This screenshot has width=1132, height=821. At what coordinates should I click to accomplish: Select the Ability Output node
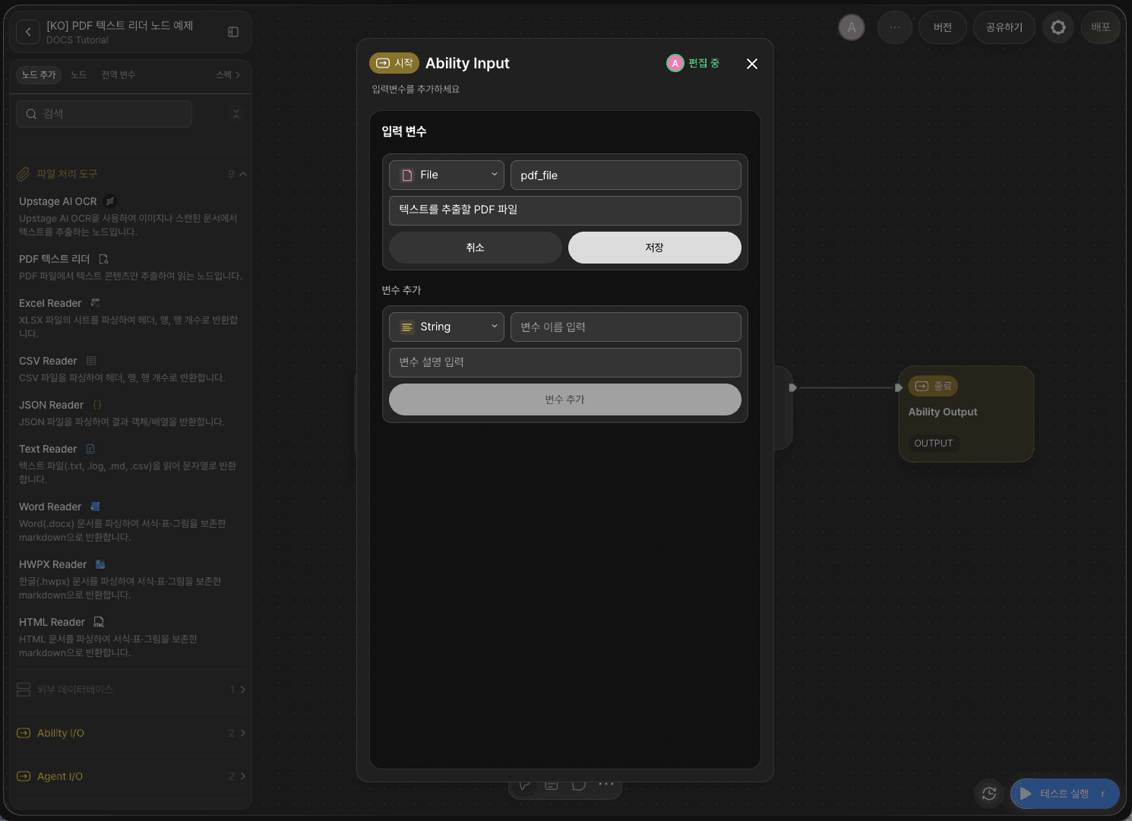tap(966, 414)
